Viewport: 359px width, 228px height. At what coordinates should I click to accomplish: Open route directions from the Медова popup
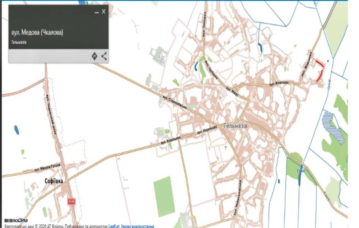(94, 56)
